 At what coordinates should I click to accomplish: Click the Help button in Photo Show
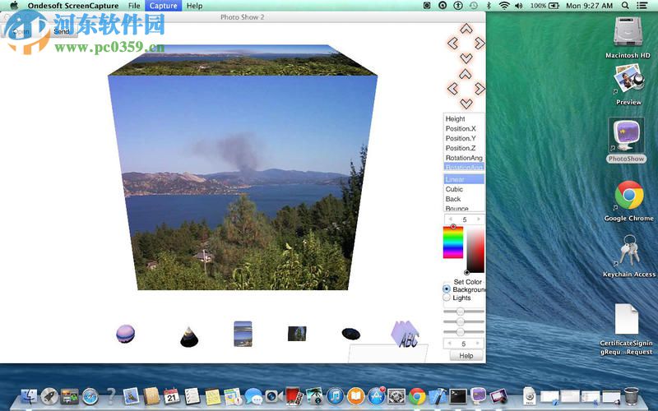tap(466, 356)
